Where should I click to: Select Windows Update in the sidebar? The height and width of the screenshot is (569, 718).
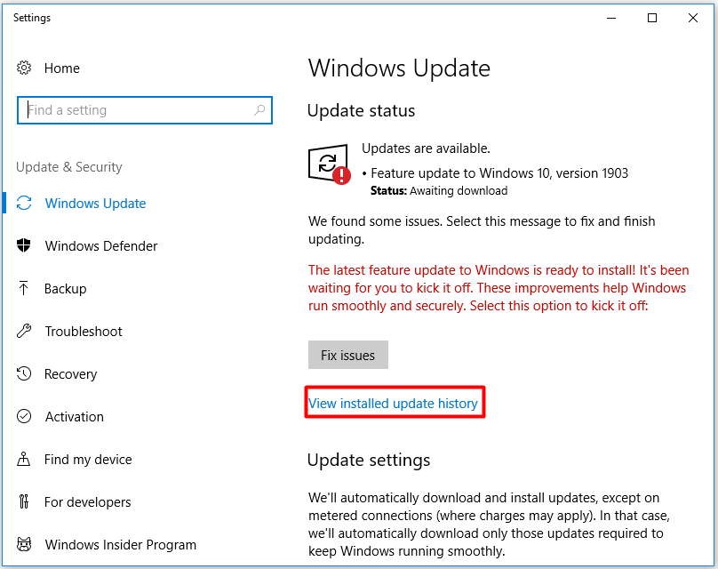pos(95,204)
